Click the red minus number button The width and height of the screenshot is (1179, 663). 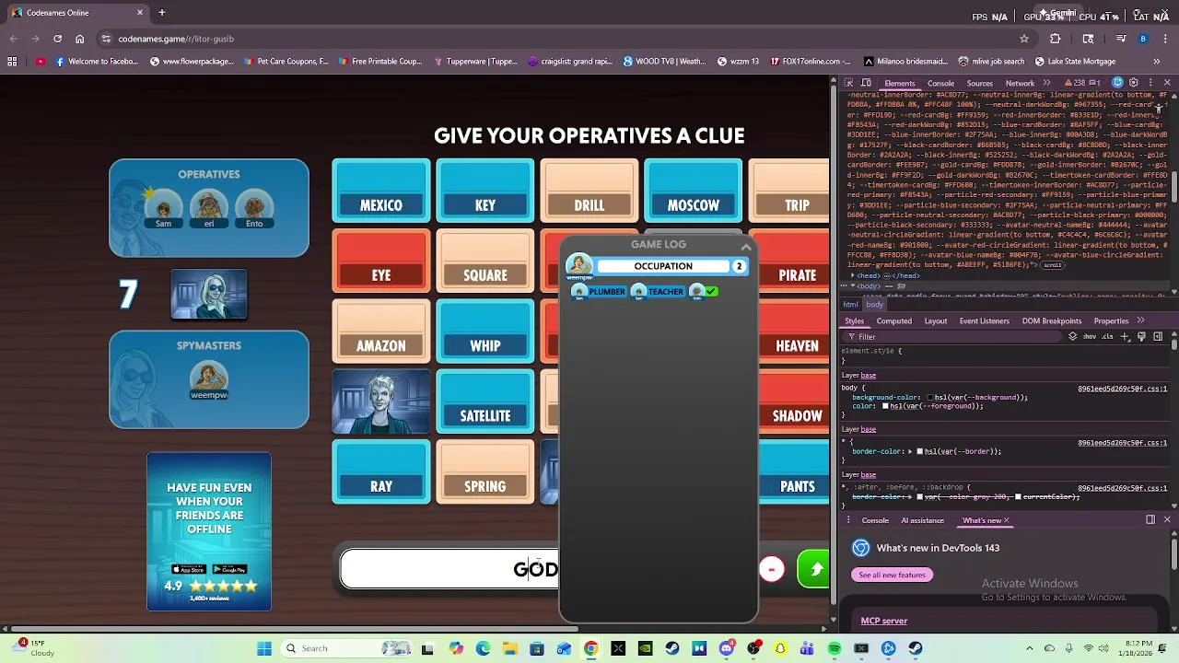(x=771, y=569)
